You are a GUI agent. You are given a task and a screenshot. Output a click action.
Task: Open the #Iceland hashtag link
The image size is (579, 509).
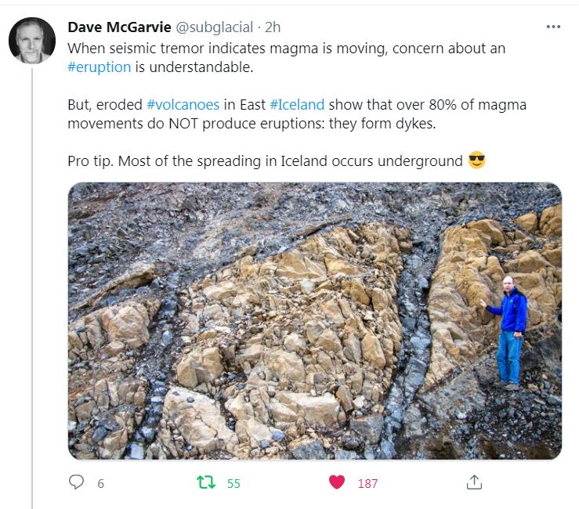tap(297, 105)
